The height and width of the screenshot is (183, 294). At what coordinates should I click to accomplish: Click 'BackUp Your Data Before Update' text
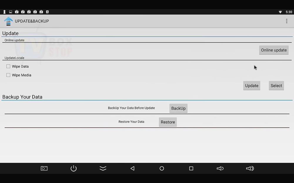coord(131,108)
